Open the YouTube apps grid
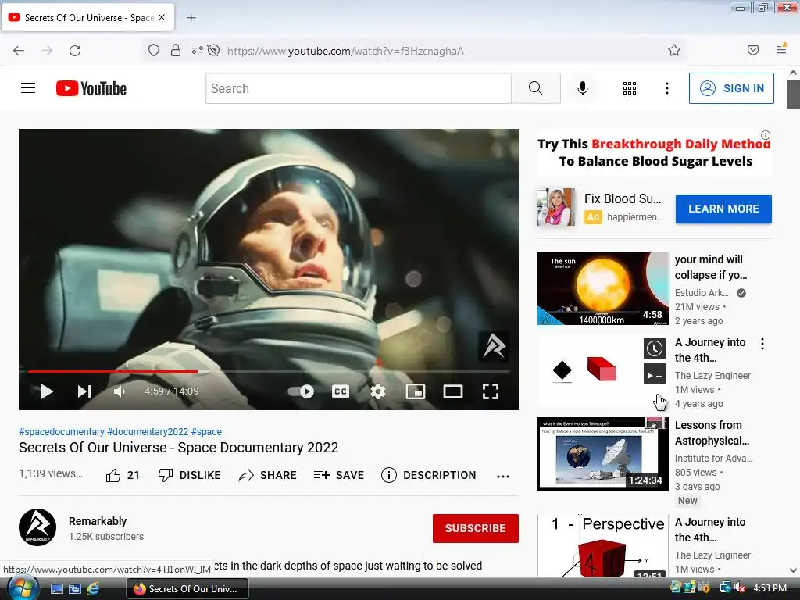800x600 pixels. (630, 88)
